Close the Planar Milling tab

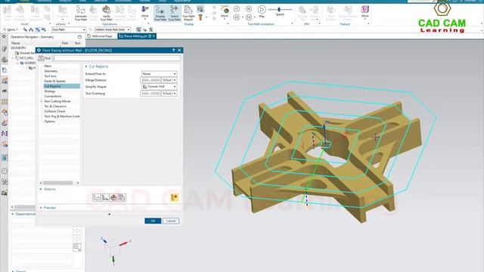point(154,36)
